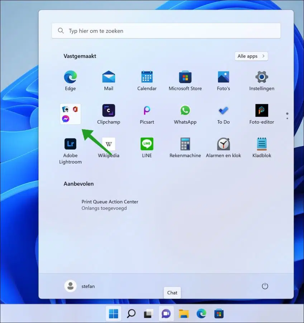304x323 pixels.
Task: Launch the Mail app
Action: click(x=109, y=80)
